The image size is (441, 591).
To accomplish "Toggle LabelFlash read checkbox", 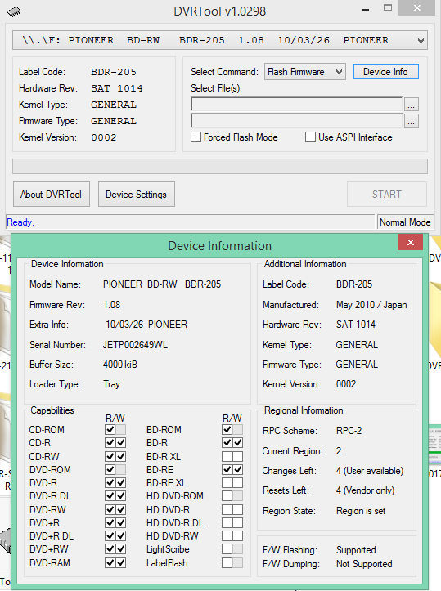I will [x=227, y=562].
